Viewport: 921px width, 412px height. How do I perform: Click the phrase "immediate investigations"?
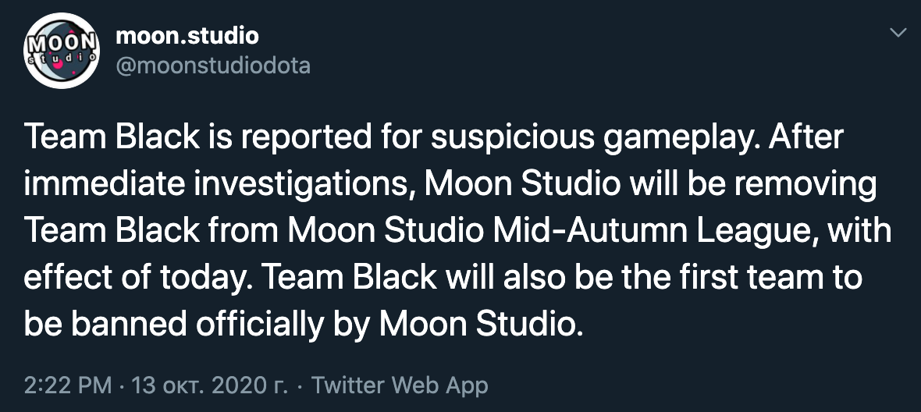click(x=213, y=185)
